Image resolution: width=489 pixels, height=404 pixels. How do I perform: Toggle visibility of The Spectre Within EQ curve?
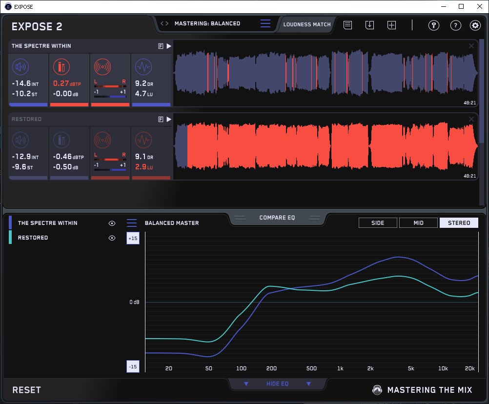coord(112,223)
